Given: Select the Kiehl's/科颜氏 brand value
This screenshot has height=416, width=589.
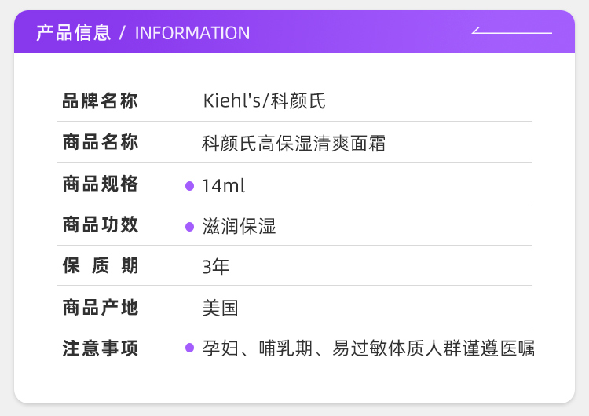Looking at the screenshot, I should click(x=264, y=101).
